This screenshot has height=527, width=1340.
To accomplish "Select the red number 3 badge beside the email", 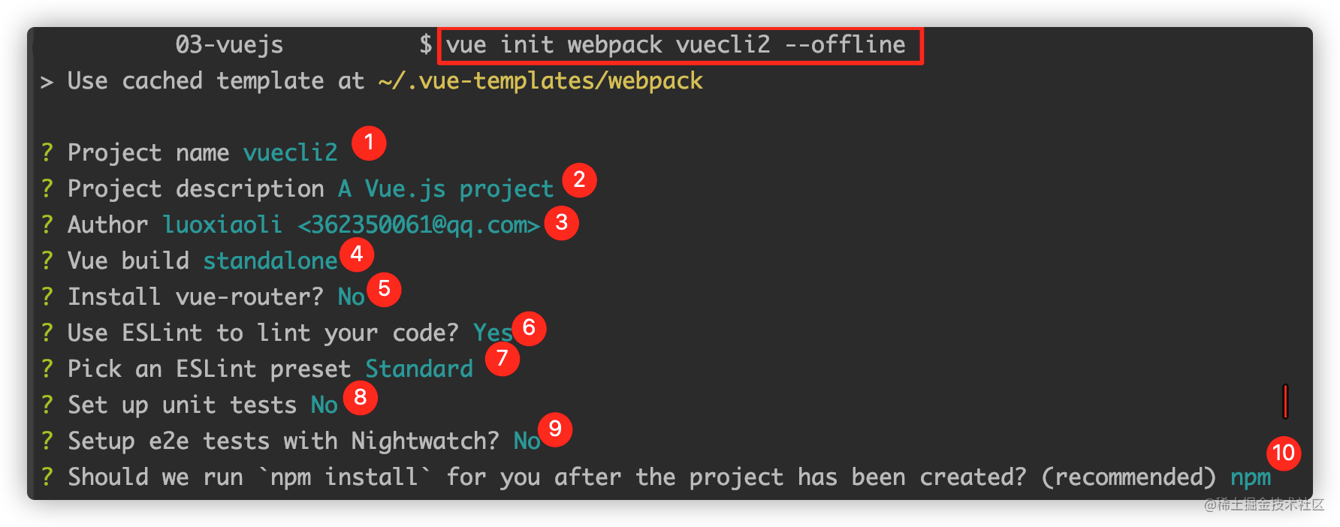I will pyautogui.click(x=561, y=223).
